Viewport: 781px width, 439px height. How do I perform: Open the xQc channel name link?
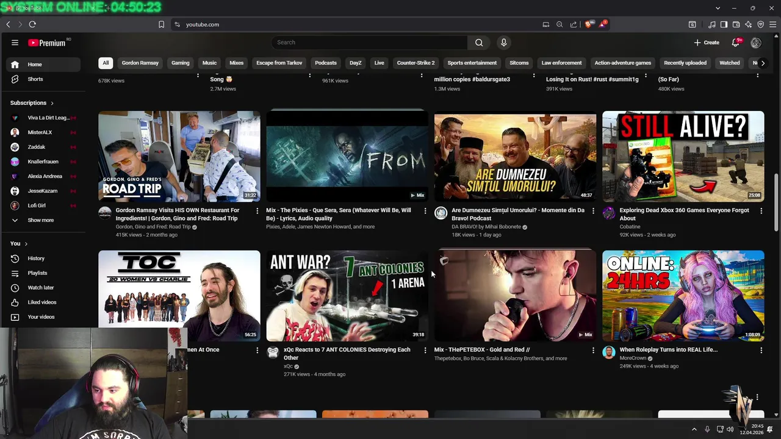pyautogui.click(x=289, y=366)
